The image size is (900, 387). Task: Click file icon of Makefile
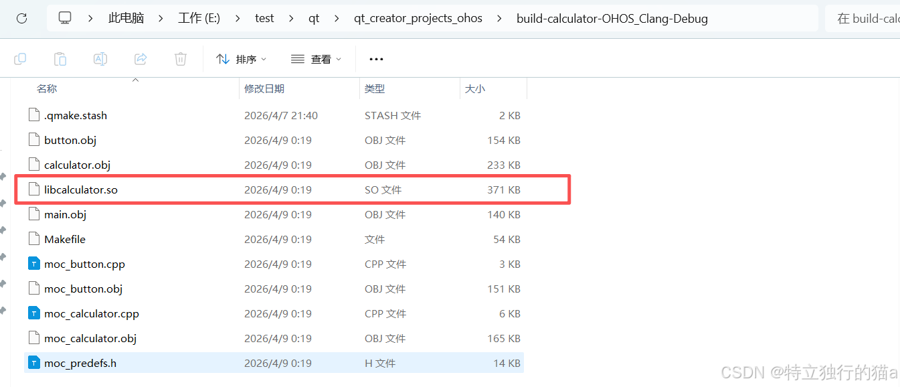click(x=34, y=239)
